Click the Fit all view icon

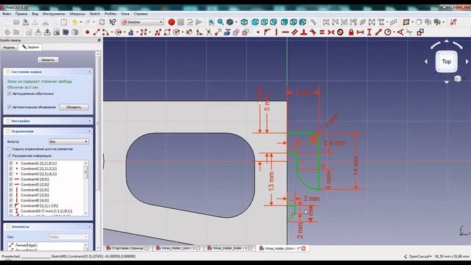211,22
